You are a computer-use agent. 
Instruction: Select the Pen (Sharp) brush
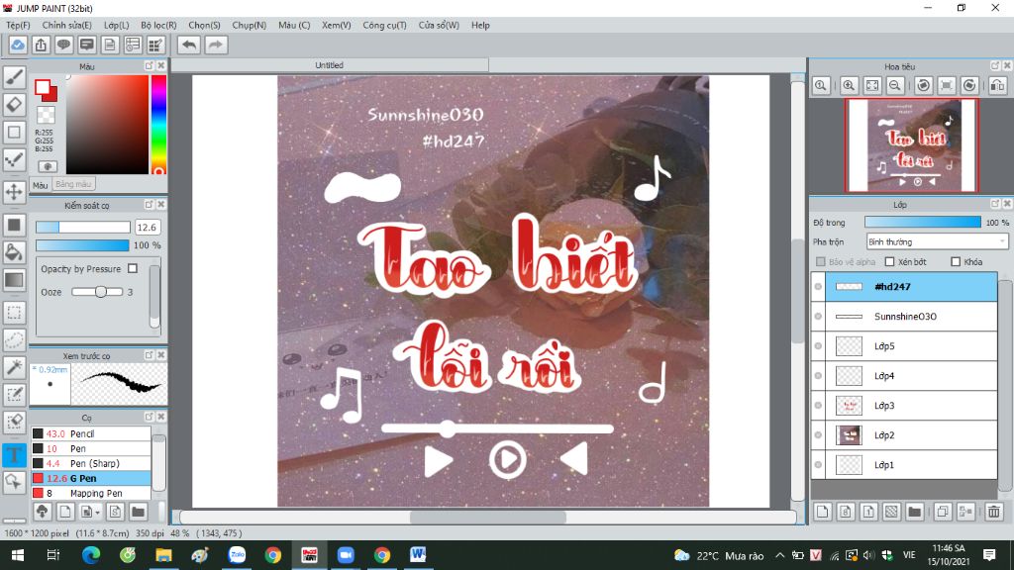click(x=90, y=463)
